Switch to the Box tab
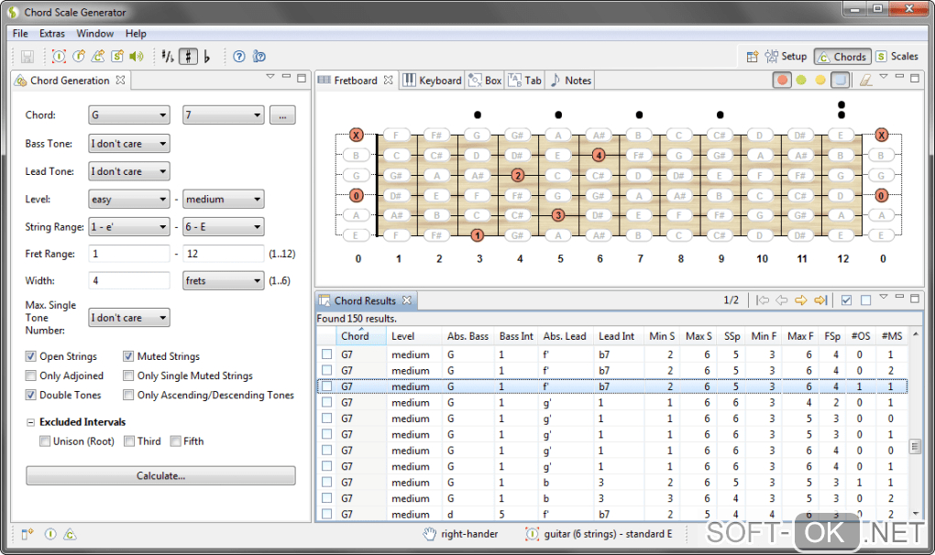 (x=485, y=81)
